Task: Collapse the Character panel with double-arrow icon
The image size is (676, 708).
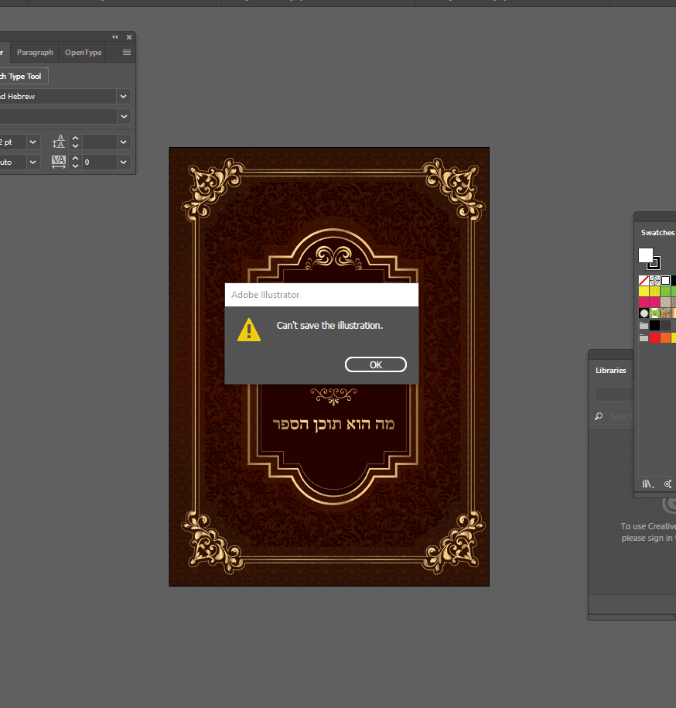Action: coord(115,37)
